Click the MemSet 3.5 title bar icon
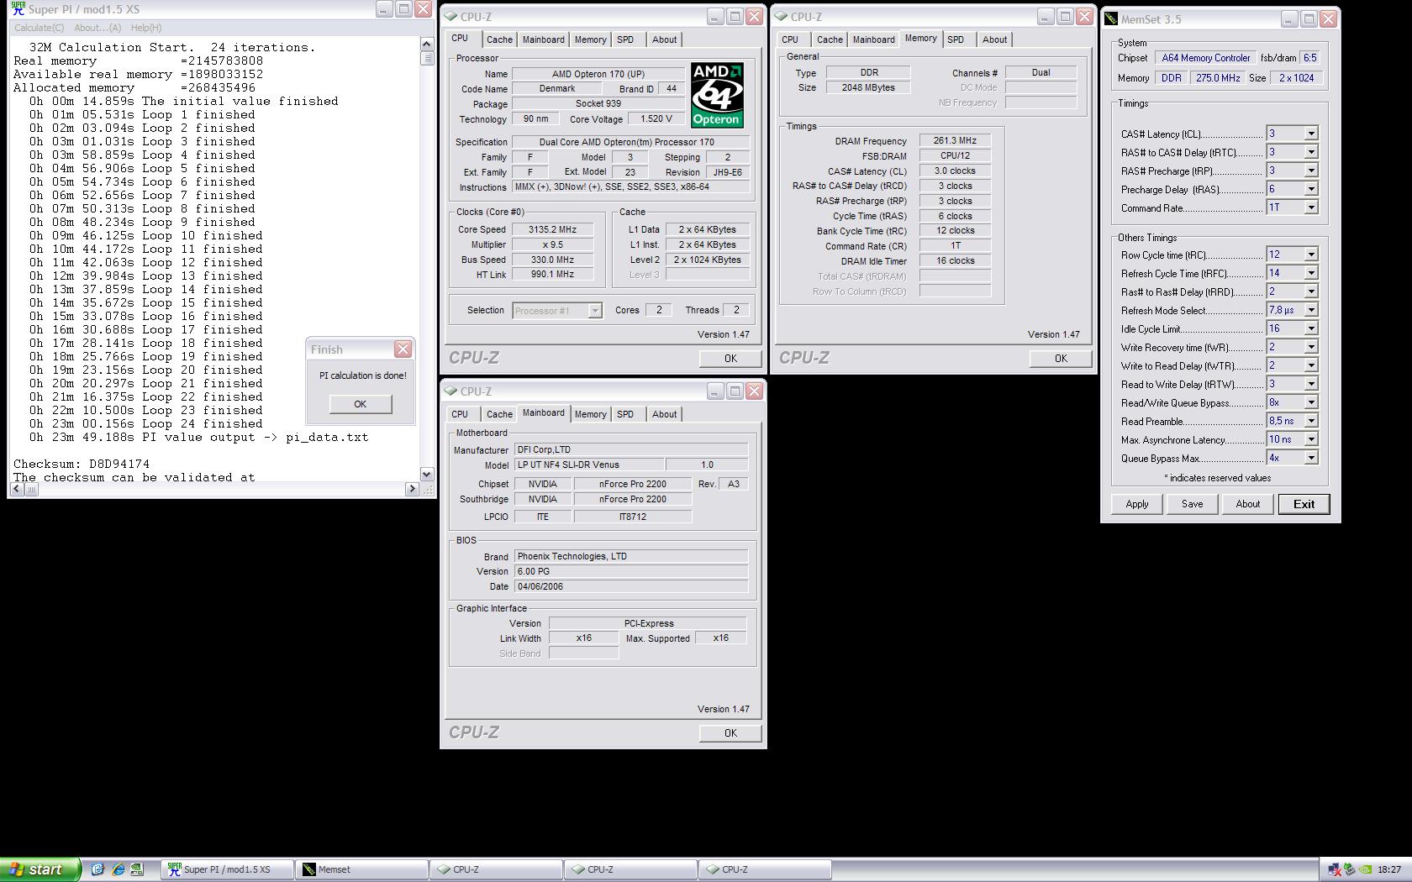This screenshot has width=1412, height=882. [1111, 18]
